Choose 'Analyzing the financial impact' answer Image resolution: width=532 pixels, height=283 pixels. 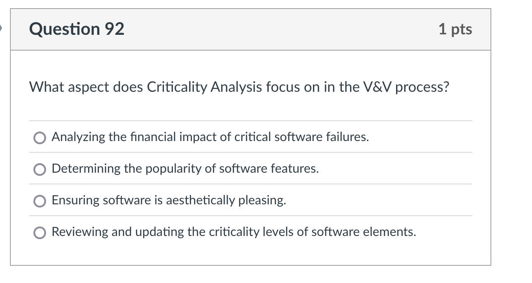point(40,137)
